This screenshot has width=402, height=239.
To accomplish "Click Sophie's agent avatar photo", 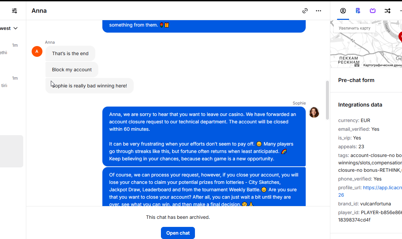I will point(314,112).
